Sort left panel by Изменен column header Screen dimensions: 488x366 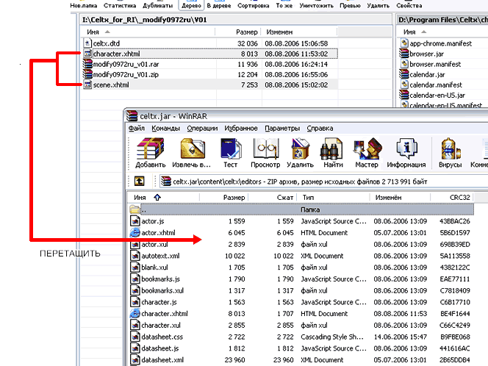pos(299,32)
